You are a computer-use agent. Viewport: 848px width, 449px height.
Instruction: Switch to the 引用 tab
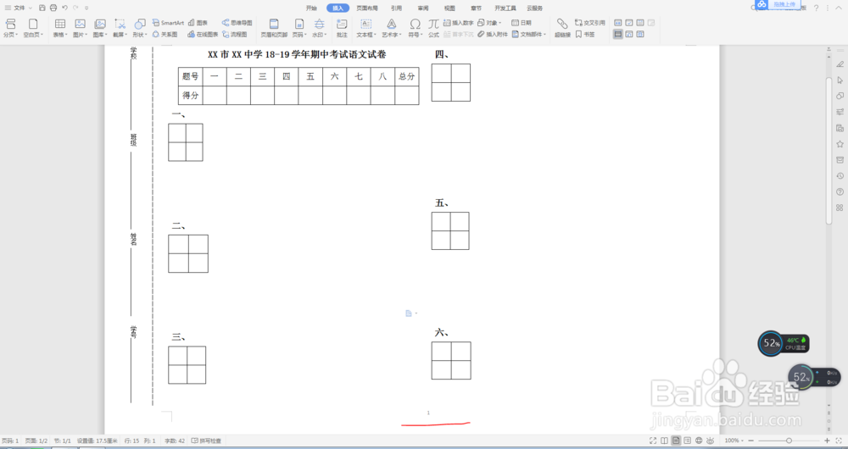(396, 8)
